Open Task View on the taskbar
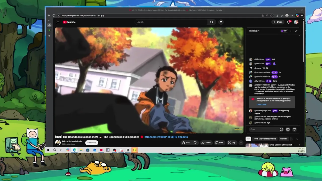Viewport: 322px width, 181px height. click(61, 150)
